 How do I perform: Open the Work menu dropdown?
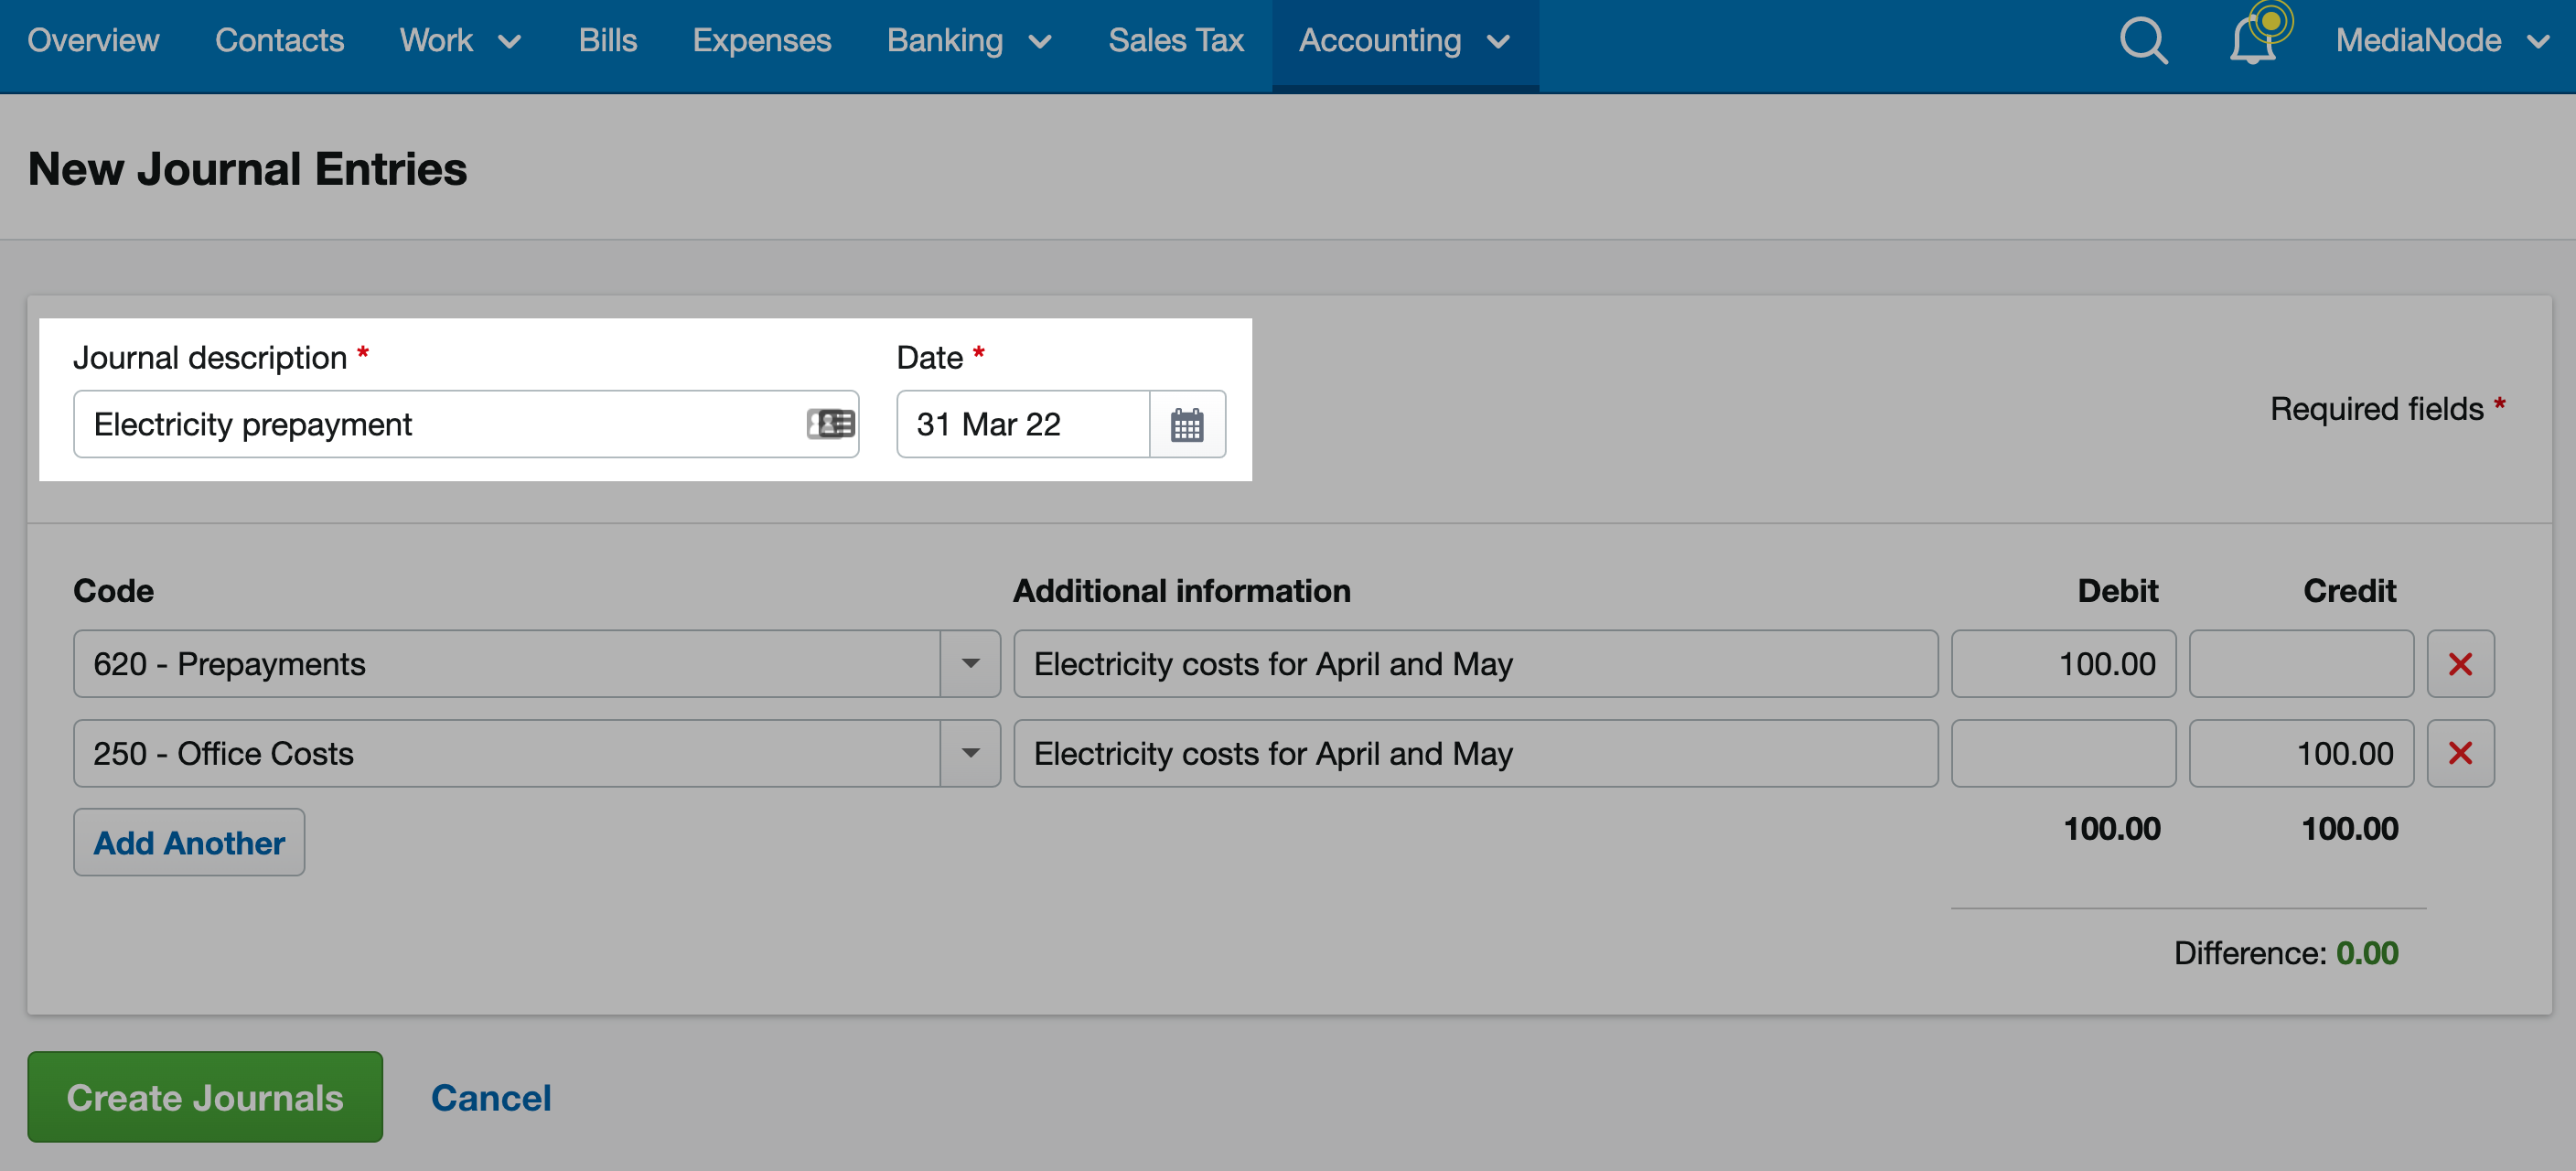pos(460,41)
